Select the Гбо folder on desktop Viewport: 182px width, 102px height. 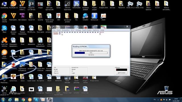click(x=76, y=17)
